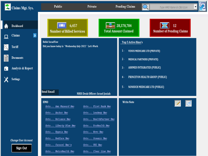Go to Hygeia Hmo link

click(57, 132)
